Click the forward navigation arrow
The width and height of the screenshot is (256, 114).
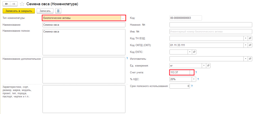pos(14,4)
